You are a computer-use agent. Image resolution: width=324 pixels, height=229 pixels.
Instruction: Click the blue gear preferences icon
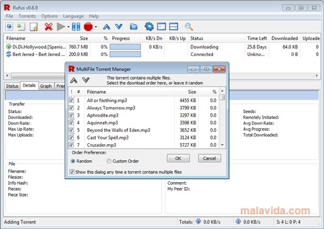(149, 26)
